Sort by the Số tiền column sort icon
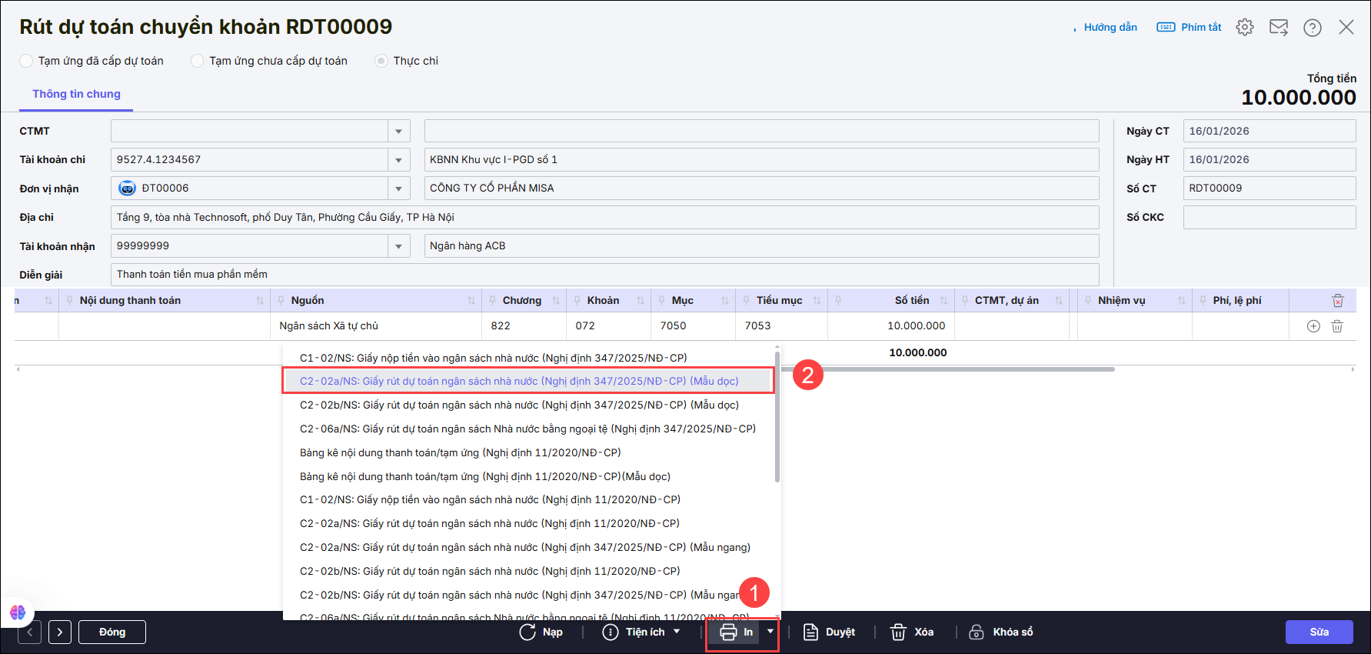This screenshot has height=654, width=1371. click(943, 301)
